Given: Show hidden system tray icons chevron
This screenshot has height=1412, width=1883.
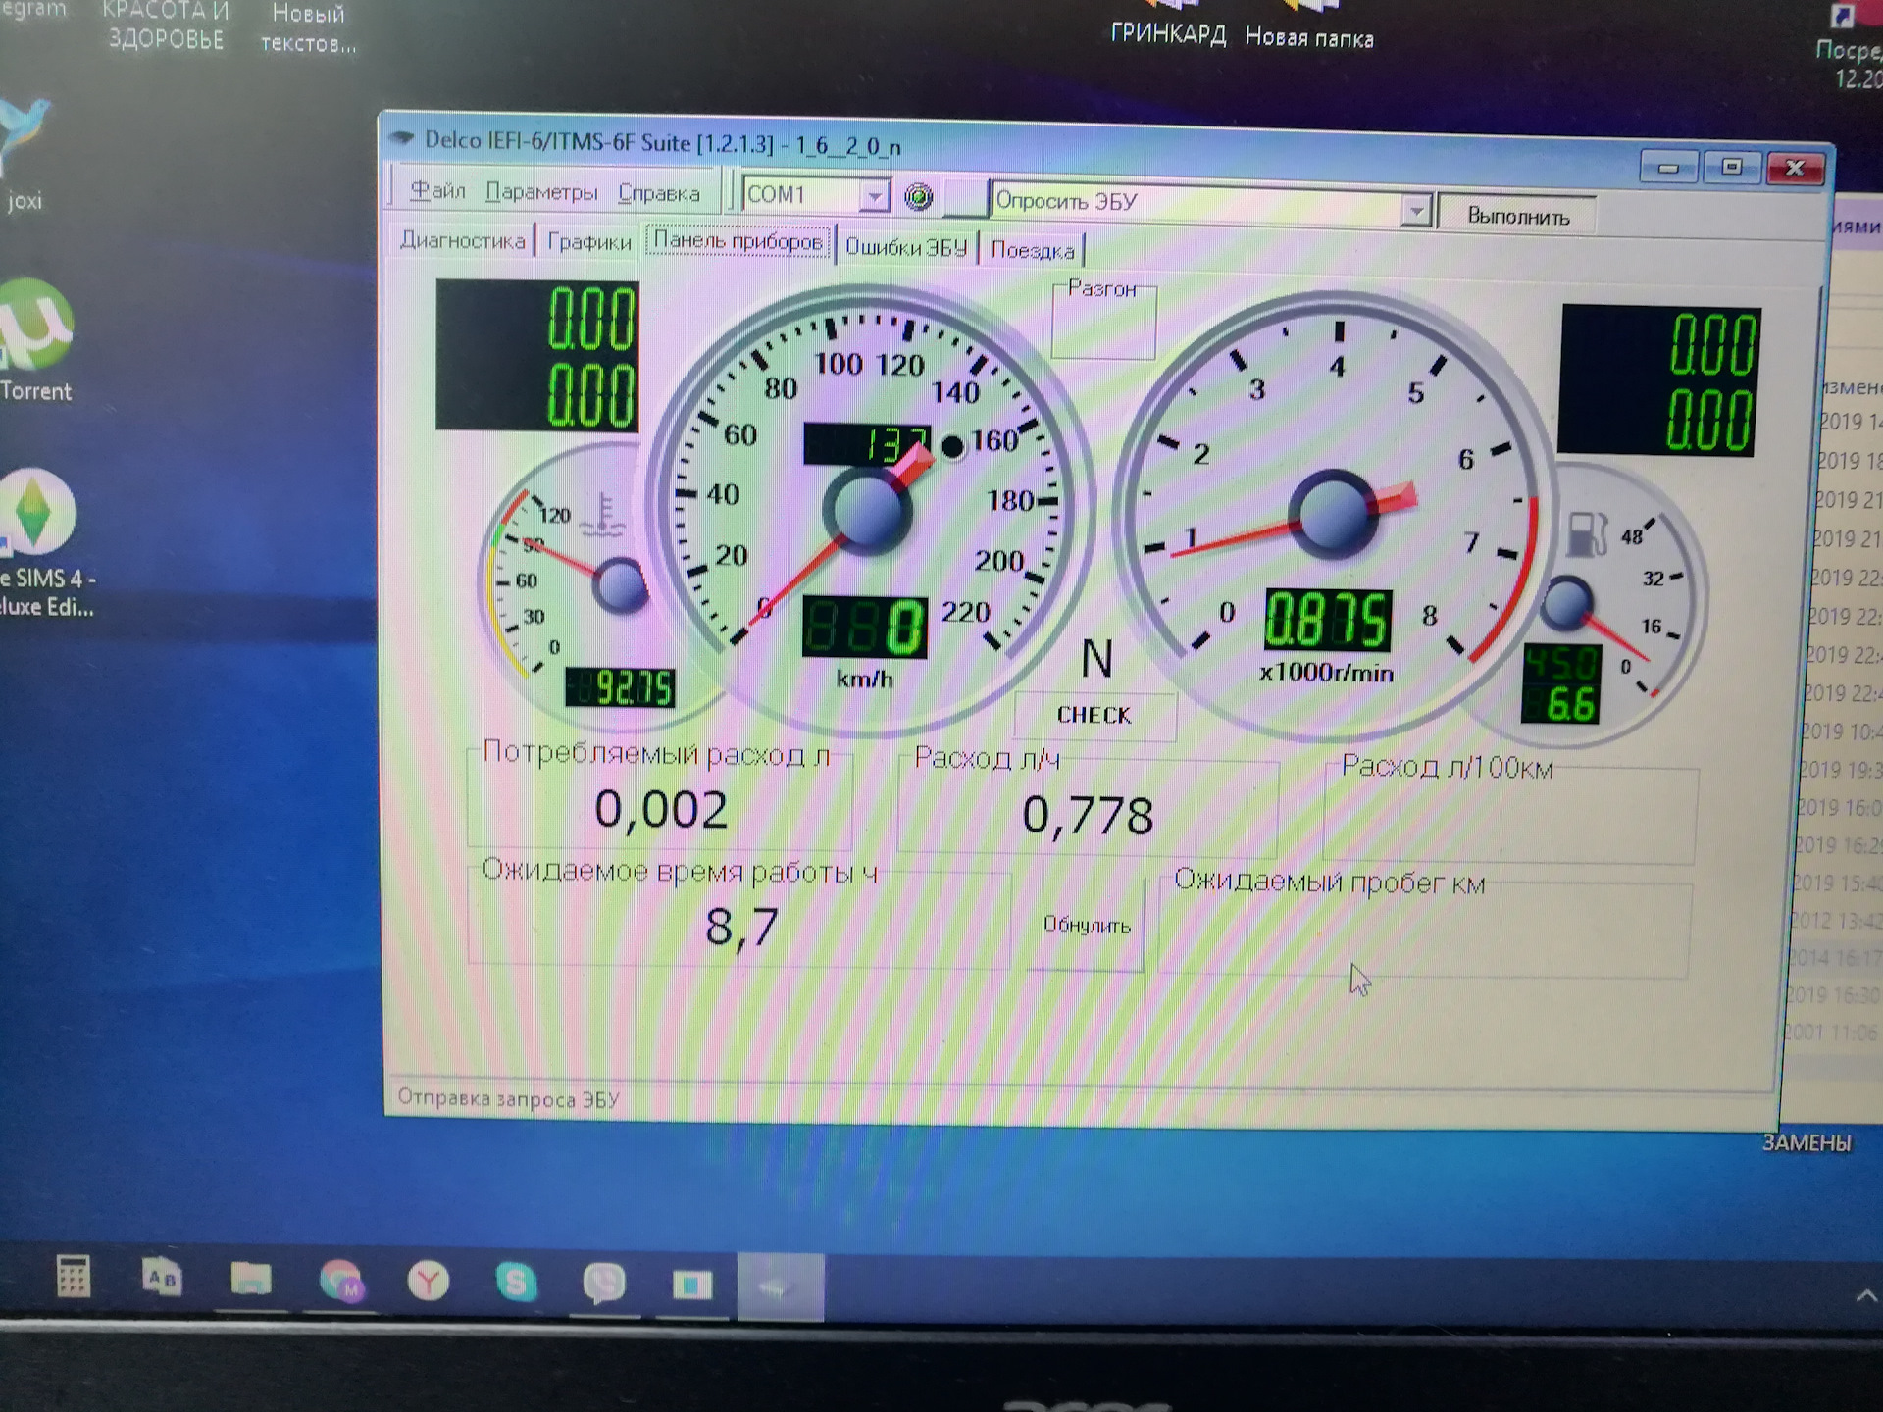Looking at the screenshot, I should [x=1865, y=1296].
